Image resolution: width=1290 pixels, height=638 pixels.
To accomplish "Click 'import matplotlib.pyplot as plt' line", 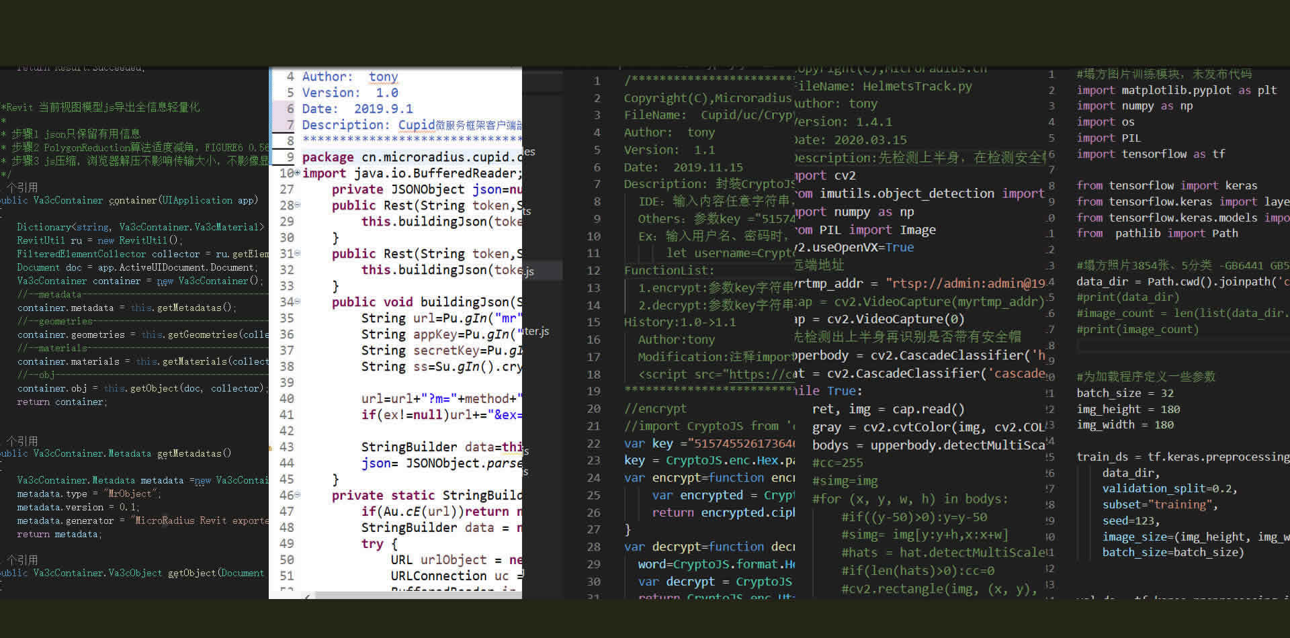I will (x=1176, y=90).
